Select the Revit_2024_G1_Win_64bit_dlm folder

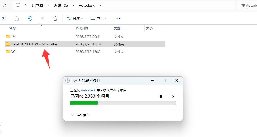pyautogui.click(x=85, y=44)
